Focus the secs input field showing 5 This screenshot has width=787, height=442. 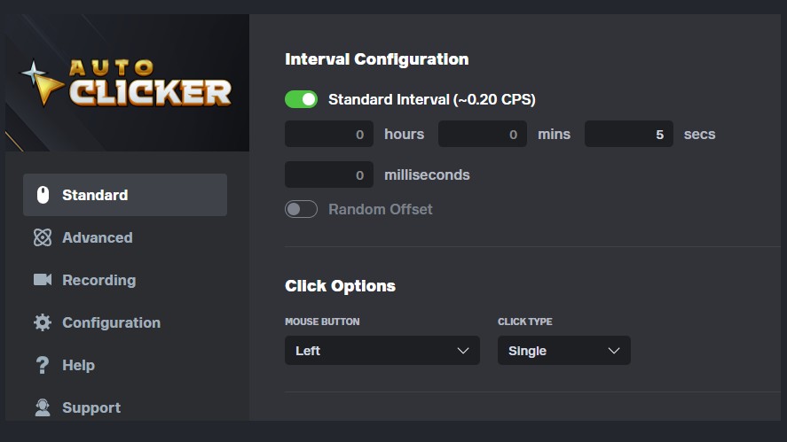pyautogui.click(x=628, y=134)
